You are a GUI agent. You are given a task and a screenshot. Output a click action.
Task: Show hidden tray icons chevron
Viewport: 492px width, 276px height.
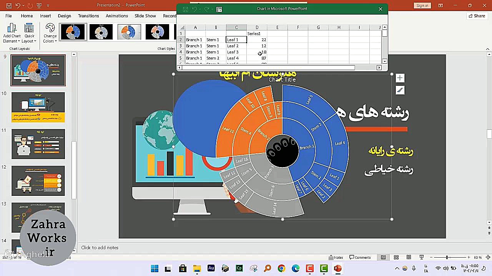397,269
